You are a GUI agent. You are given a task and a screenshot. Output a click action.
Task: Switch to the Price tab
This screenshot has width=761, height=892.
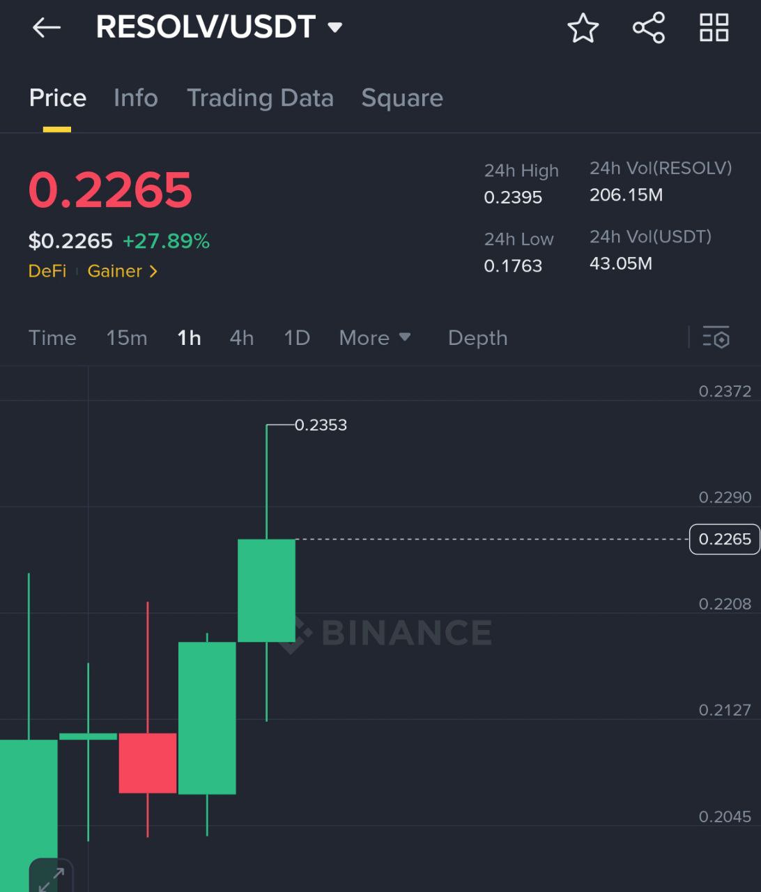coord(58,98)
